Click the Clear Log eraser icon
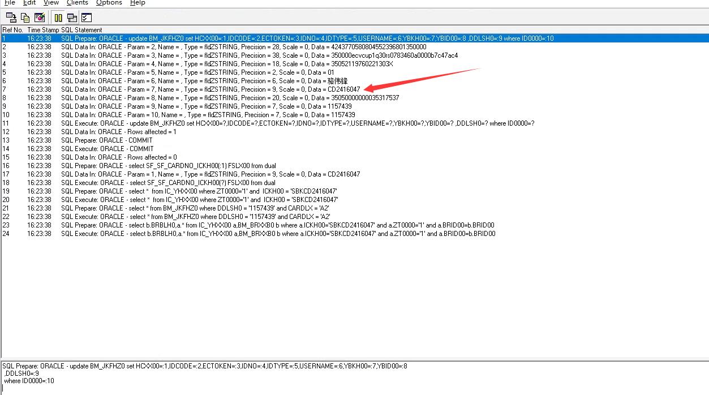 point(40,18)
